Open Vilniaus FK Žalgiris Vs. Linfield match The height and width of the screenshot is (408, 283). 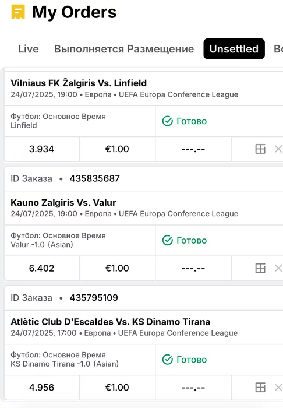click(79, 83)
